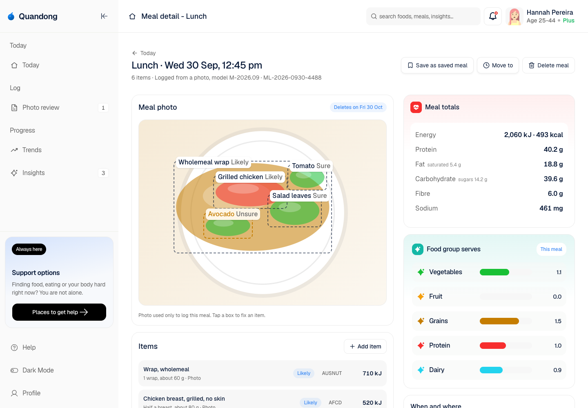Click the Deletes on Fri 30 Oct badge
The height and width of the screenshot is (408, 588).
point(358,107)
